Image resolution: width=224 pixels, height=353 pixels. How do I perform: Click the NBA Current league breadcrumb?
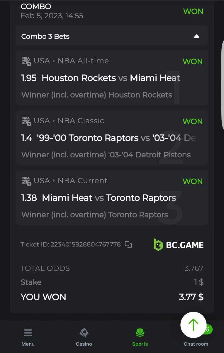83,181
